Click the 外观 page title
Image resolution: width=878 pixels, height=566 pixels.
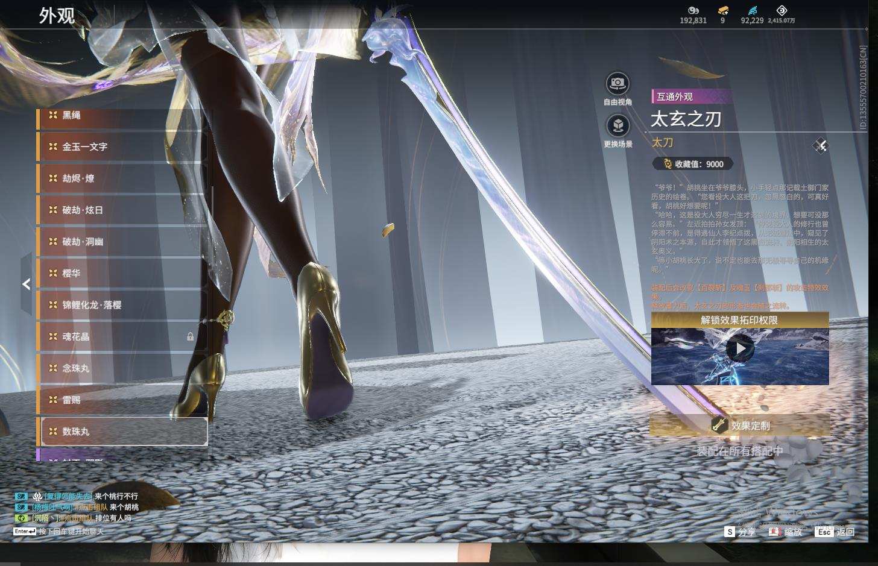point(57,16)
